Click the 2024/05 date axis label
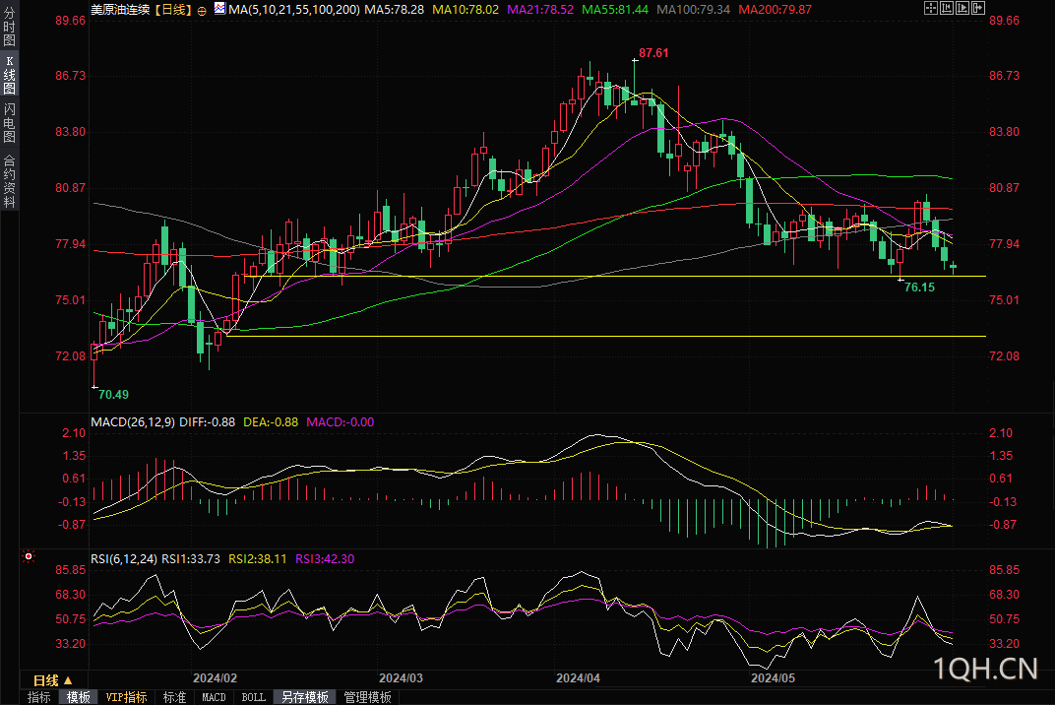 pos(774,678)
